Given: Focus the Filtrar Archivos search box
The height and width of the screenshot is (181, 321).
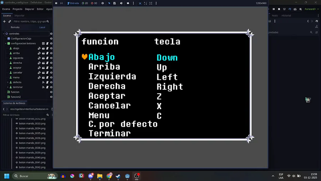Looking at the screenshot, I should [26, 115].
